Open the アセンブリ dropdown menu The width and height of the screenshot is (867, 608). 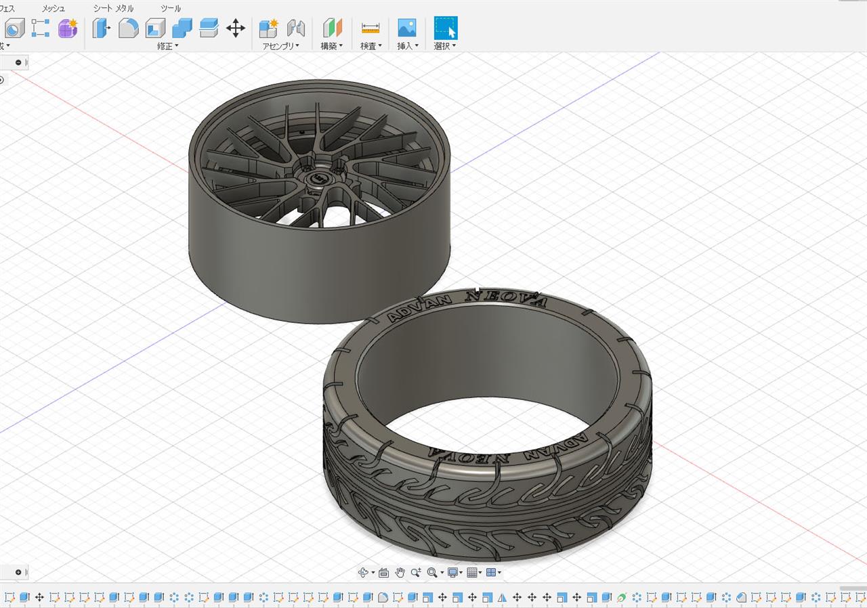(281, 46)
